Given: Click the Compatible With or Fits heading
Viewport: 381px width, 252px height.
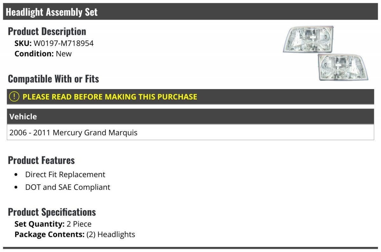Looking at the screenshot, I should pyautogui.click(x=53, y=79).
